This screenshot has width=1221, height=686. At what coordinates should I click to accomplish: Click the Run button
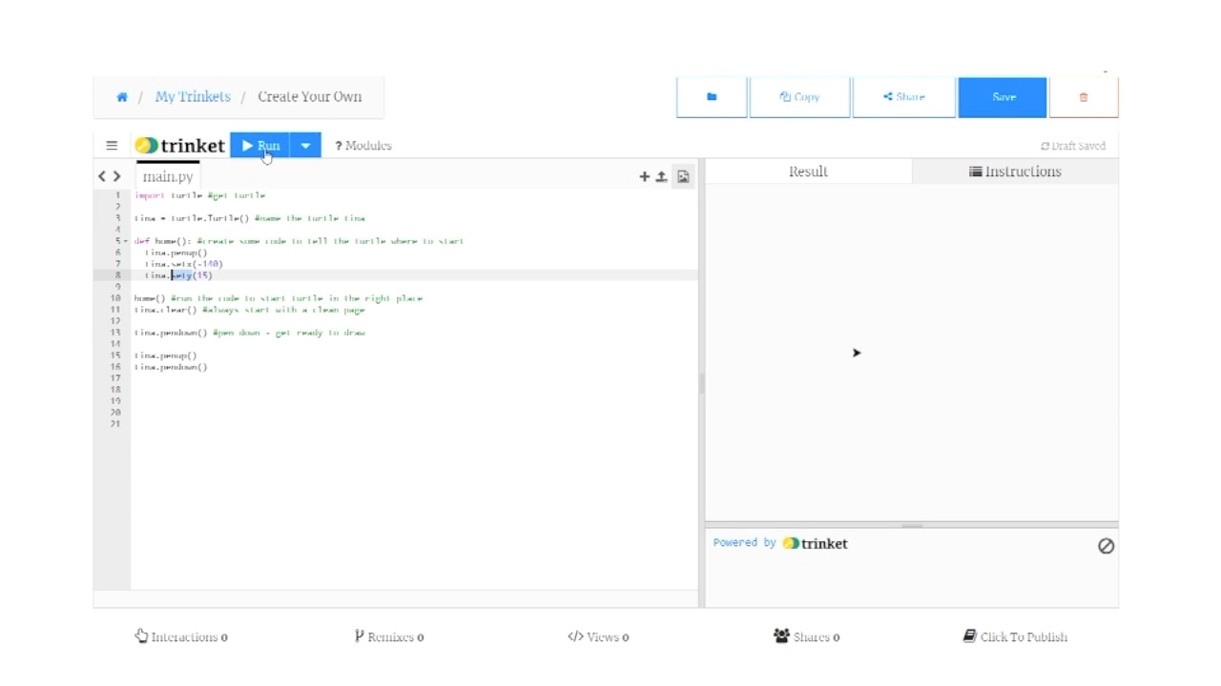pyautogui.click(x=261, y=145)
